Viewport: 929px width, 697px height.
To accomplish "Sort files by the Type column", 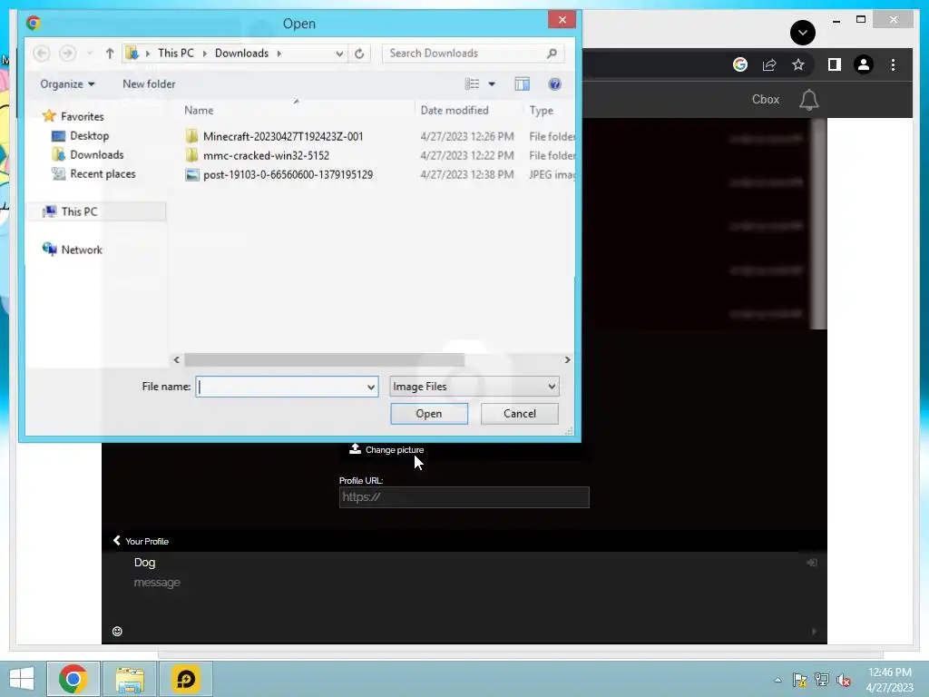I will 541,110.
